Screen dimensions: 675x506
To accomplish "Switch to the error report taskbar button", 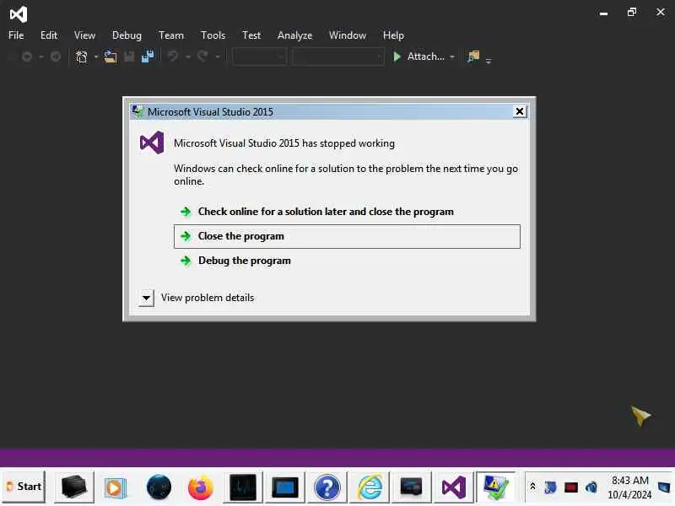I will [495, 487].
